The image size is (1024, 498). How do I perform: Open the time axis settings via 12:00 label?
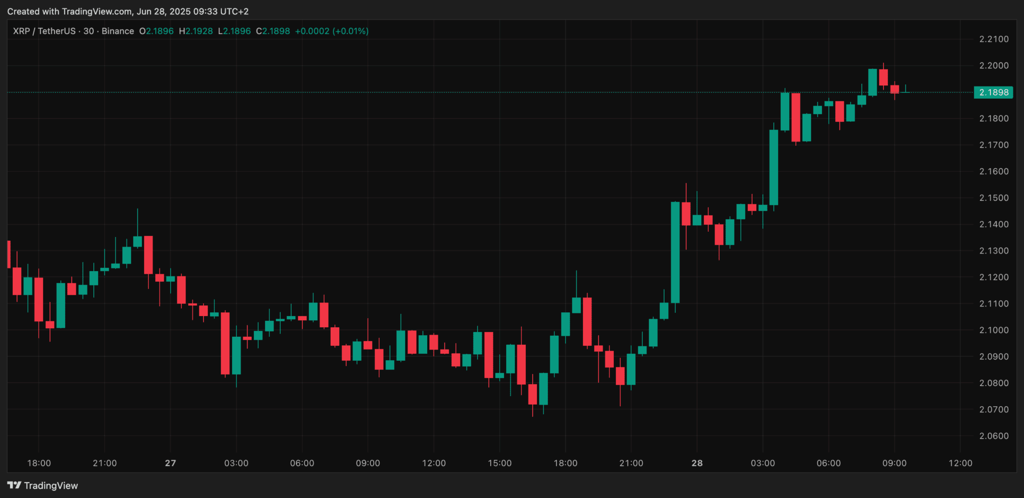point(960,463)
